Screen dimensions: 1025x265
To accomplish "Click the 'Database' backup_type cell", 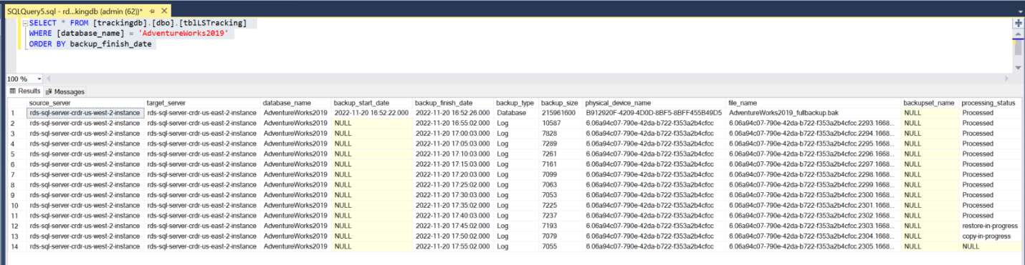I will coord(517,113).
